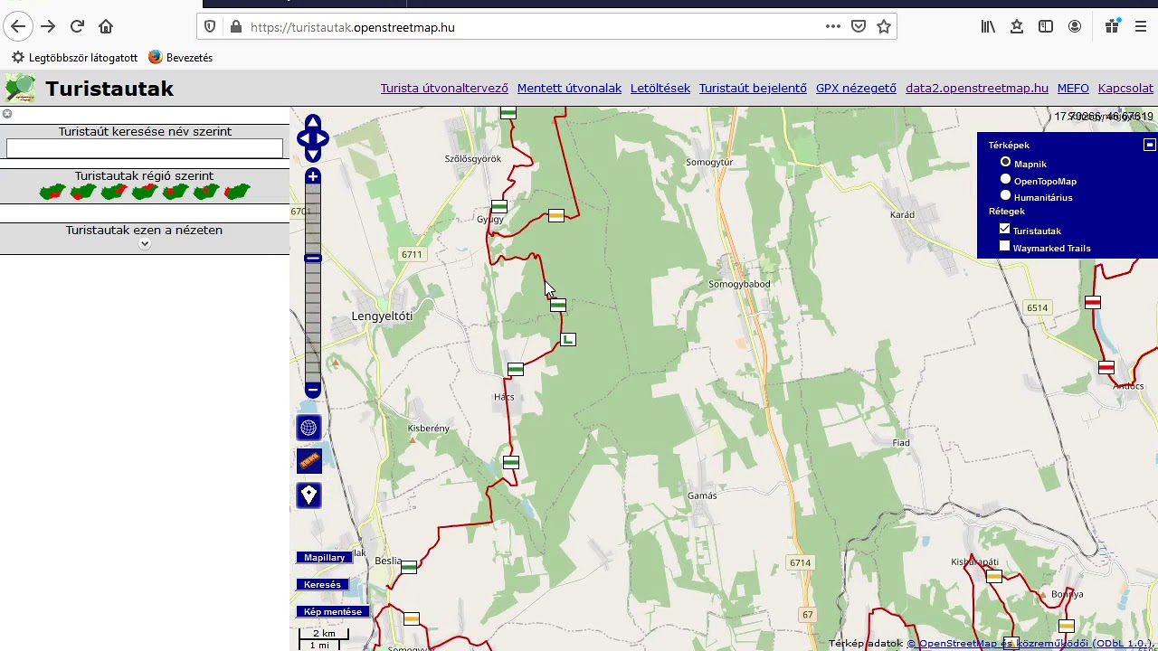Open Firefox library icon
The width and height of the screenshot is (1158, 651).
(x=988, y=27)
